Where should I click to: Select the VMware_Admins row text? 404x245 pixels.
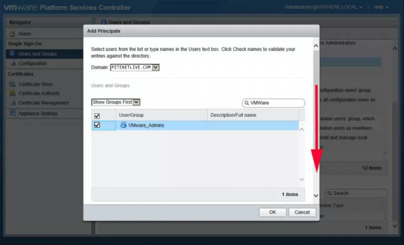pyautogui.click(x=146, y=125)
